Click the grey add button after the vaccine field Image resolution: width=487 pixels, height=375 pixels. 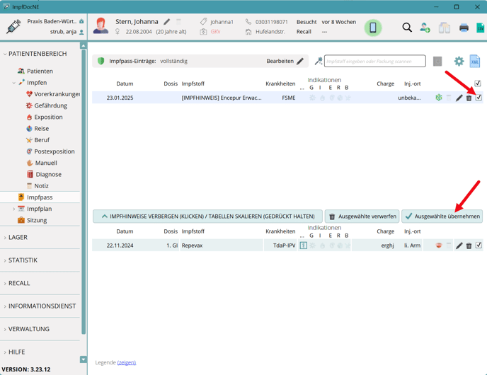pos(437,61)
